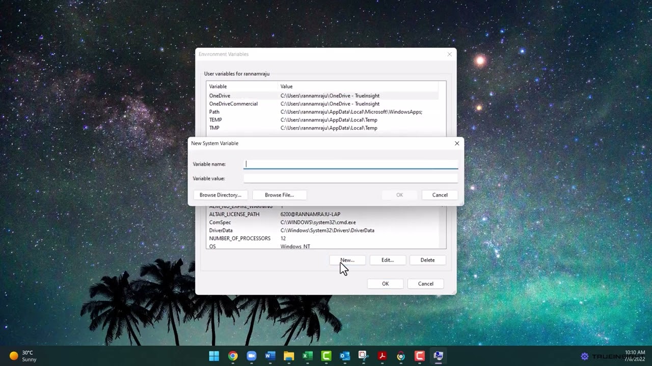
Task: Select System Properties icon in taskbar
Action: 439,356
